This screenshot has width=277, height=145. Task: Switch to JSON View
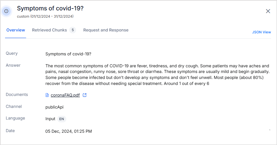[x=261, y=32]
